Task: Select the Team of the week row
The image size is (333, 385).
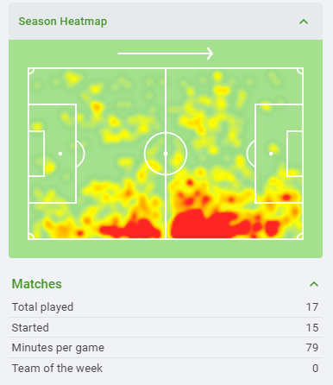Action: [166, 369]
